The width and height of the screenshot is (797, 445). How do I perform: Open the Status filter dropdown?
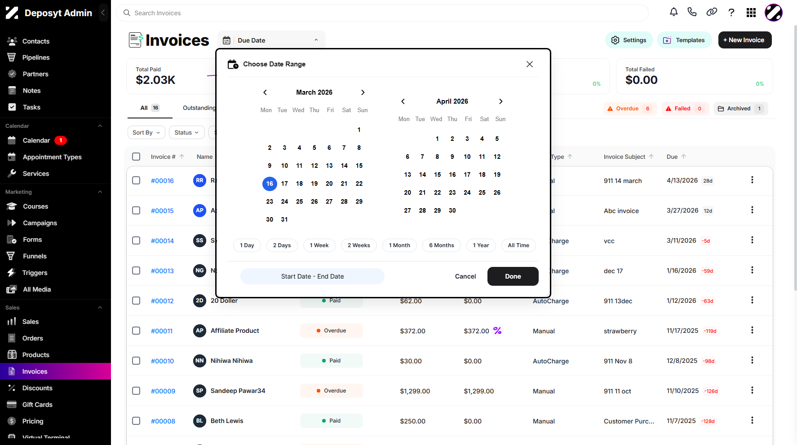pyautogui.click(x=187, y=132)
